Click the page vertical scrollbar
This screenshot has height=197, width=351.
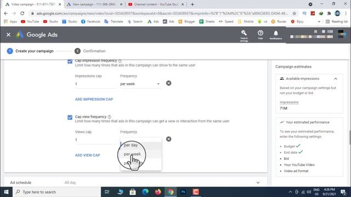pos(349,137)
